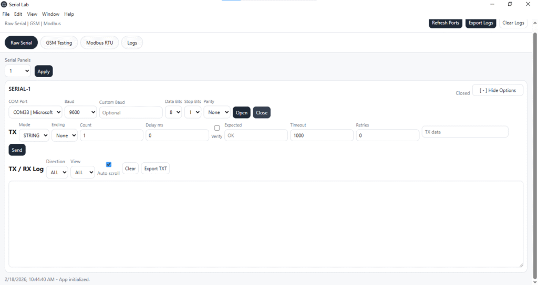The height and width of the screenshot is (285, 538).
Task: Click the TX data input field
Action: [464, 132]
